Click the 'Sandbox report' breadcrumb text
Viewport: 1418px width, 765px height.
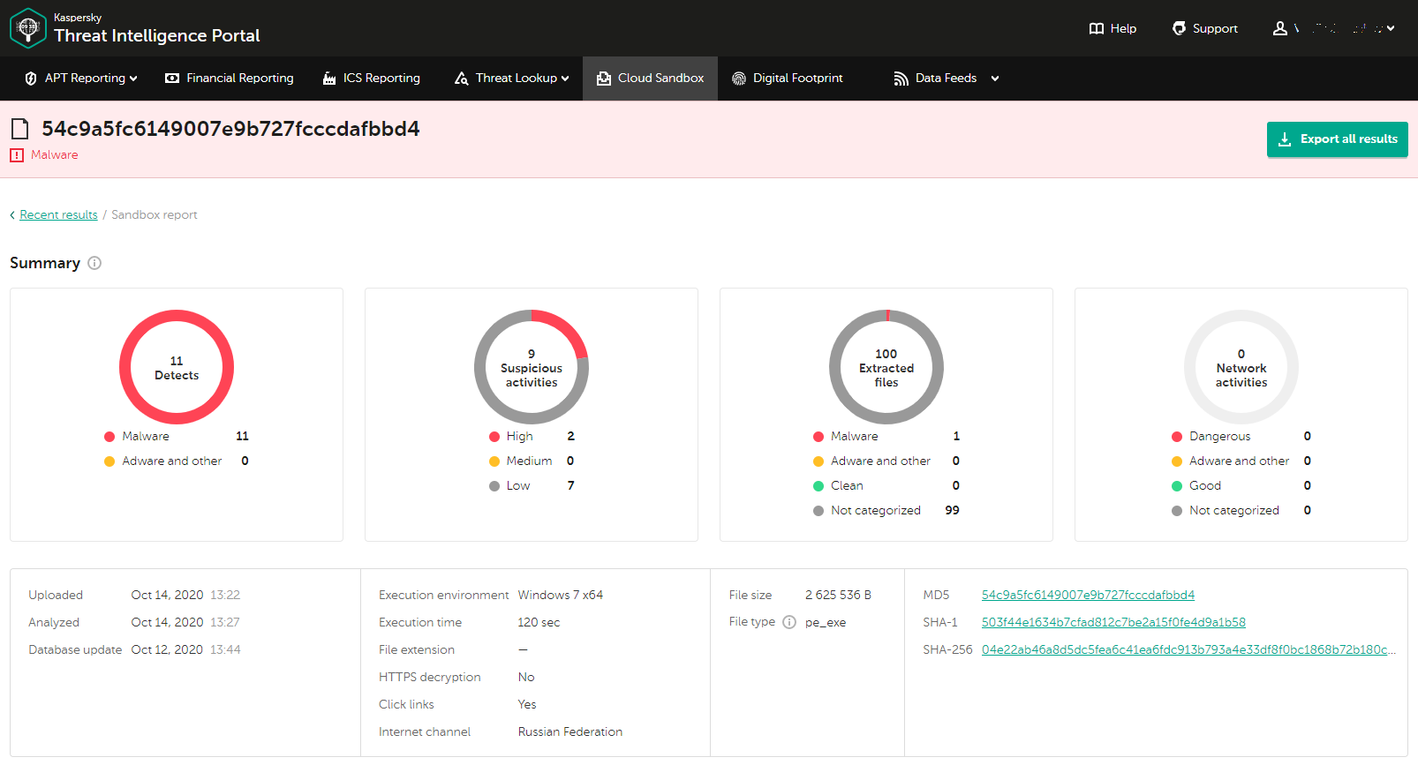155,215
